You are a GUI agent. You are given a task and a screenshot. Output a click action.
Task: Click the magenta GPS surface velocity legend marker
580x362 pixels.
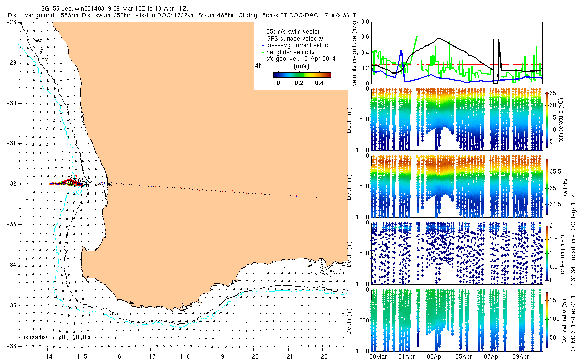click(262, 39)
